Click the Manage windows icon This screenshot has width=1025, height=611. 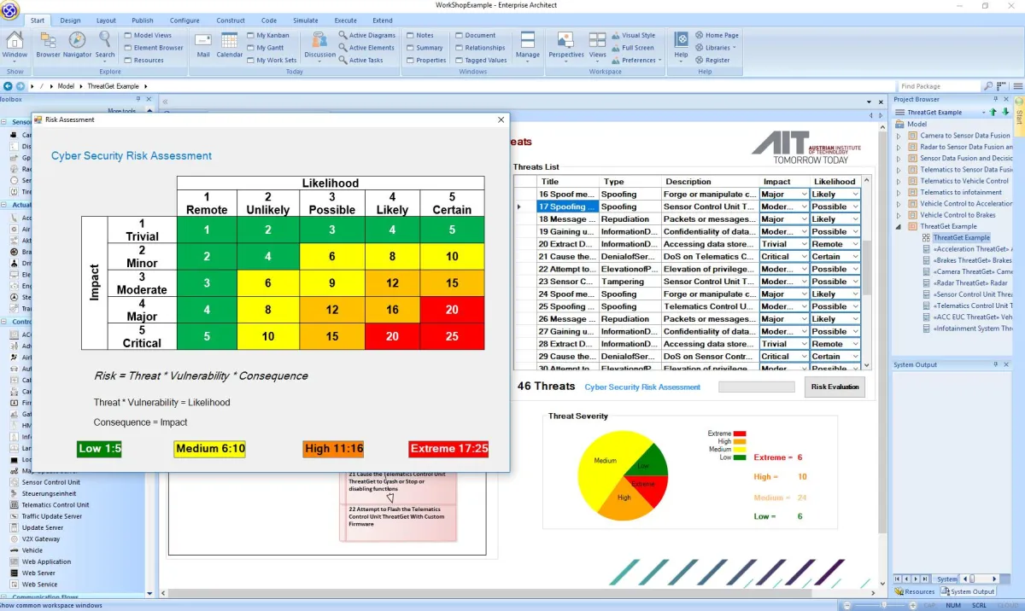tap(528, 42)
